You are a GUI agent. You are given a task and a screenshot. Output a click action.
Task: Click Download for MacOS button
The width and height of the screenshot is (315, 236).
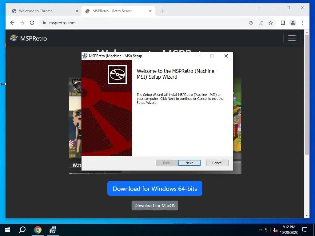click(x=155, y=206)
